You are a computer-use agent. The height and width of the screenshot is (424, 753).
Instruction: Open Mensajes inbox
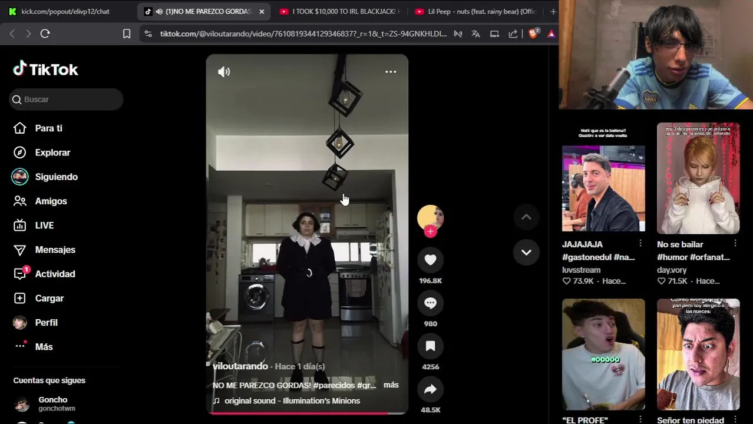[x=55, y=250]
